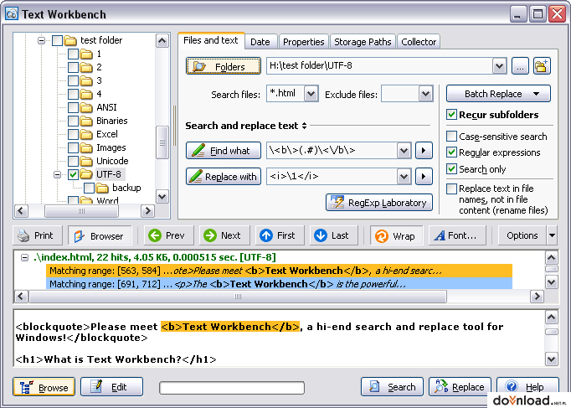The height and width of the screenshot is (408, 571).
Task: Check the backup folder checkbox
Action: pos(90,188)
